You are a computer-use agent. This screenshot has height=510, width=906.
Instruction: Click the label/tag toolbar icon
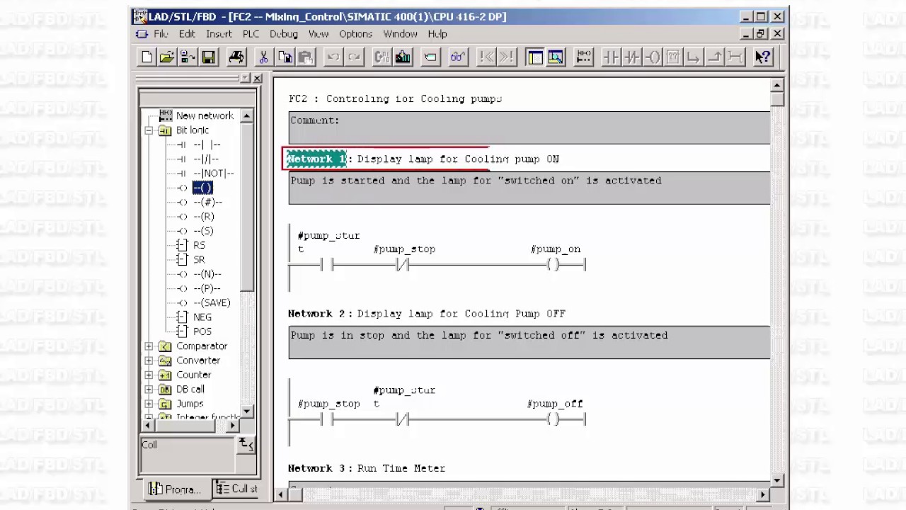(430, 57)
